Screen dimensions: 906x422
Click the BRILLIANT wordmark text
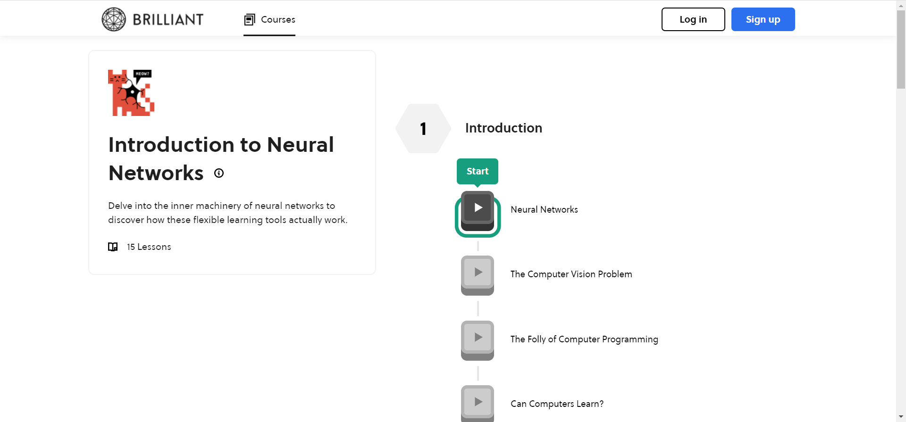pos(168,20)
